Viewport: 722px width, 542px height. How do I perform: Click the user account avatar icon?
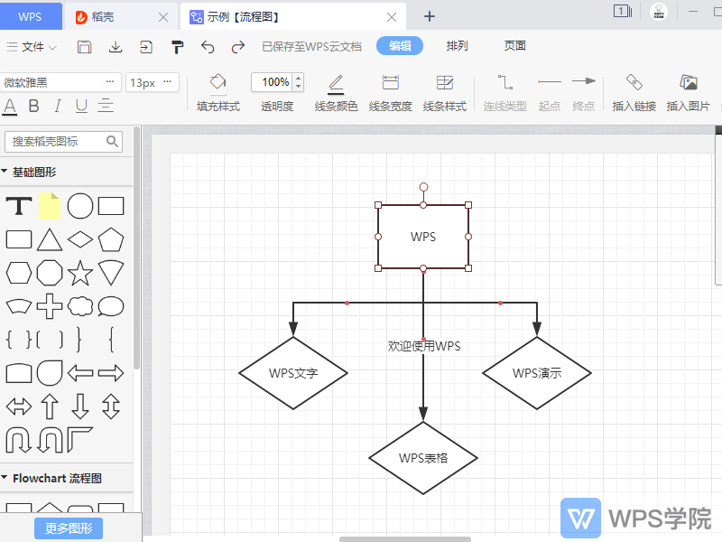coord(659,12)
